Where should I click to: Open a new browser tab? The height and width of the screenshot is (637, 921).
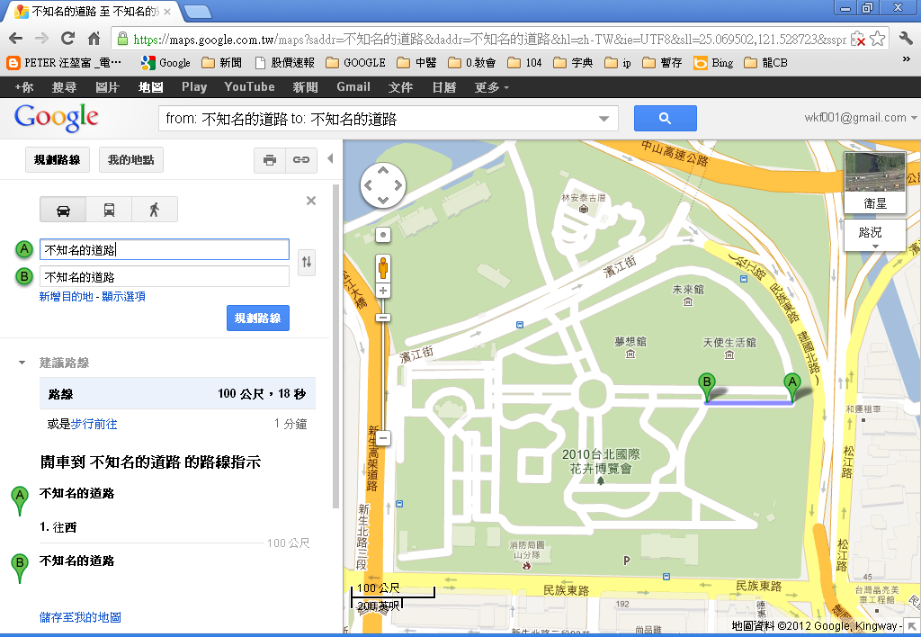coord(197,11)
